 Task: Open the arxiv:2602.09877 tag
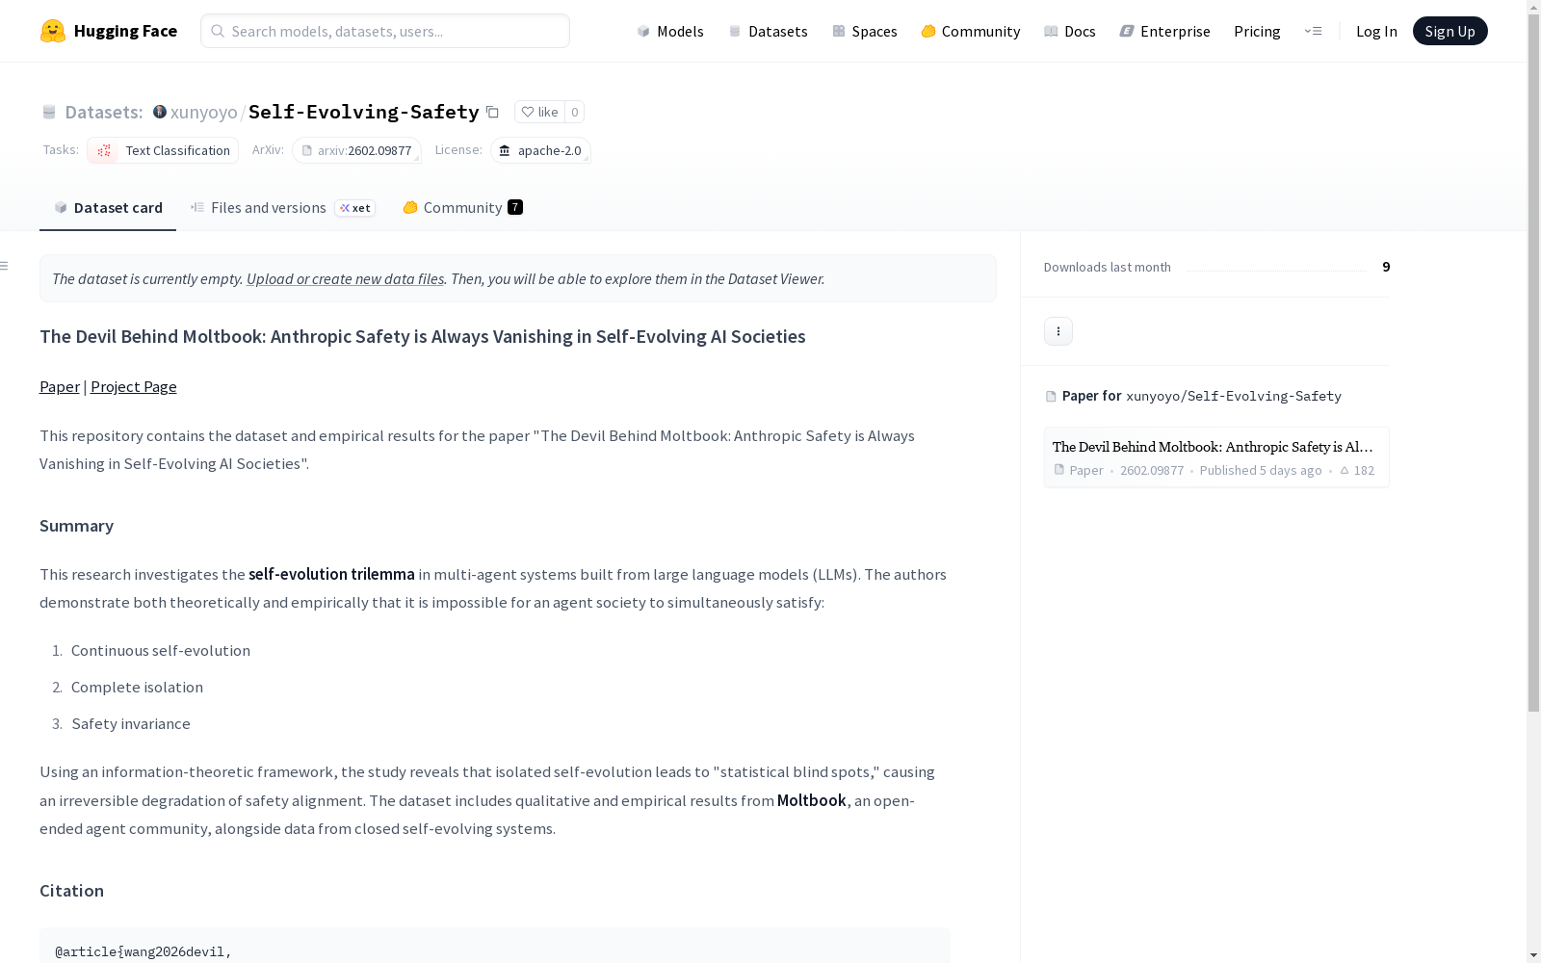[356, 150]
